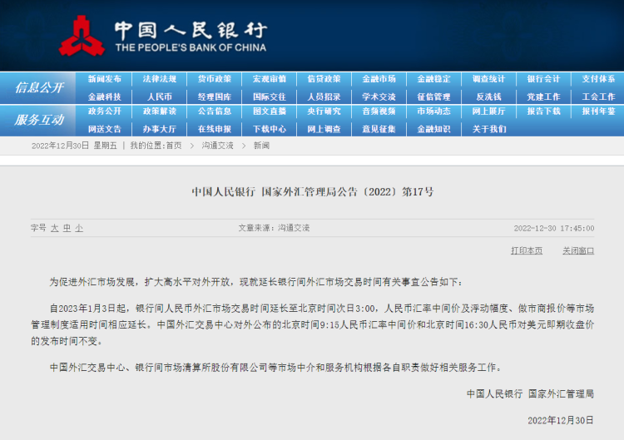The width and height of the screenshot is (624, 440).
Task: Go to 货币政策 page
Action: pos(215,79)
